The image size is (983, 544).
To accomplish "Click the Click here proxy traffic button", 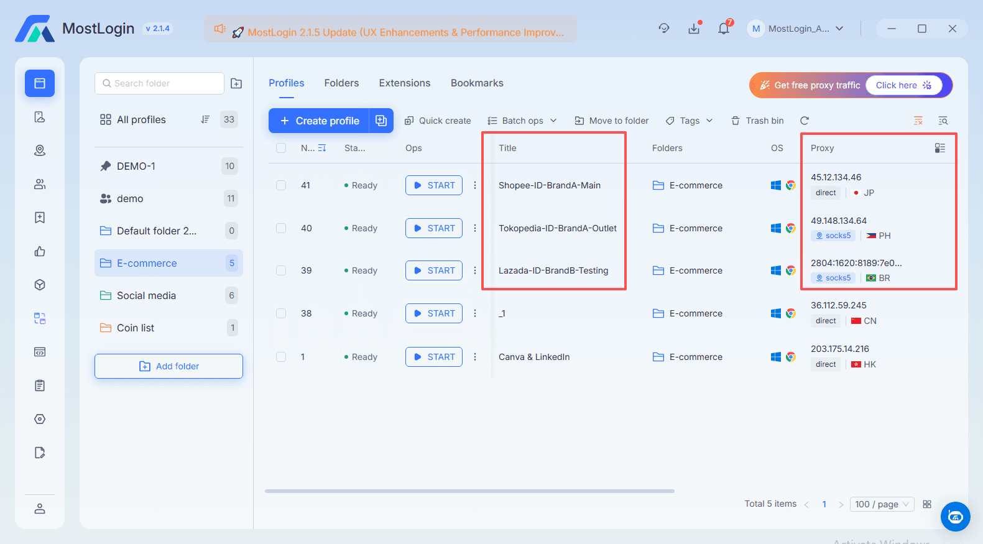I will click(904, 85).
